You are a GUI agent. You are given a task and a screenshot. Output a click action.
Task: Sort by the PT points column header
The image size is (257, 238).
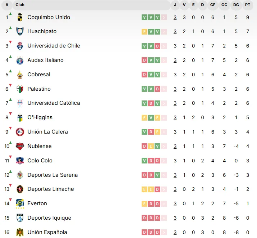pos(248,5)
